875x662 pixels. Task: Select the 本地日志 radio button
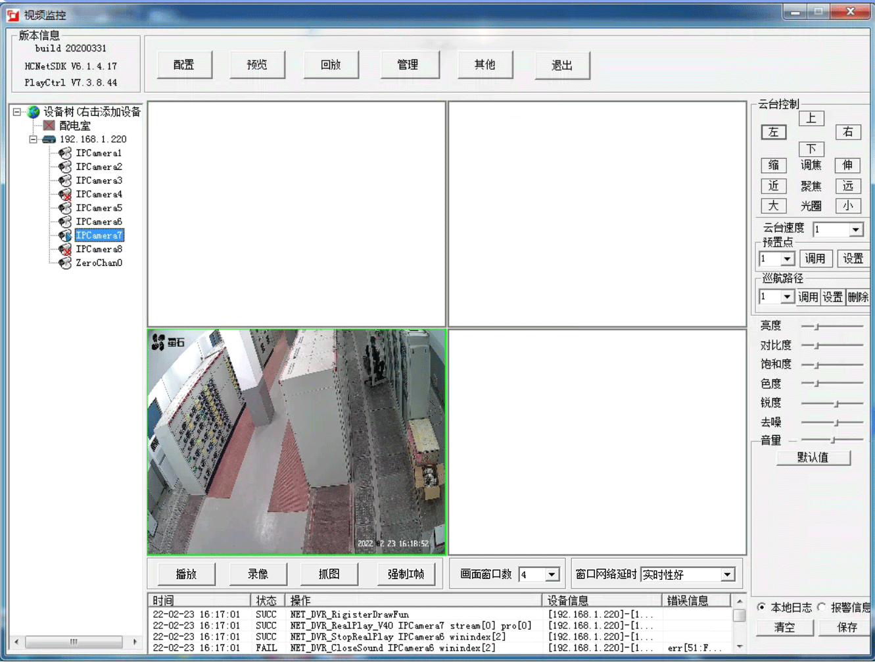coord(761,607)
